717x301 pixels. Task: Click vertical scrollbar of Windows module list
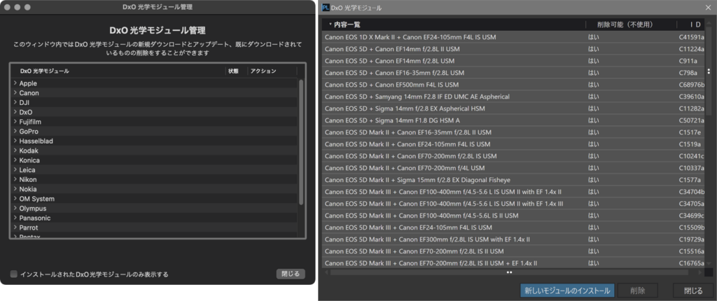709,71
